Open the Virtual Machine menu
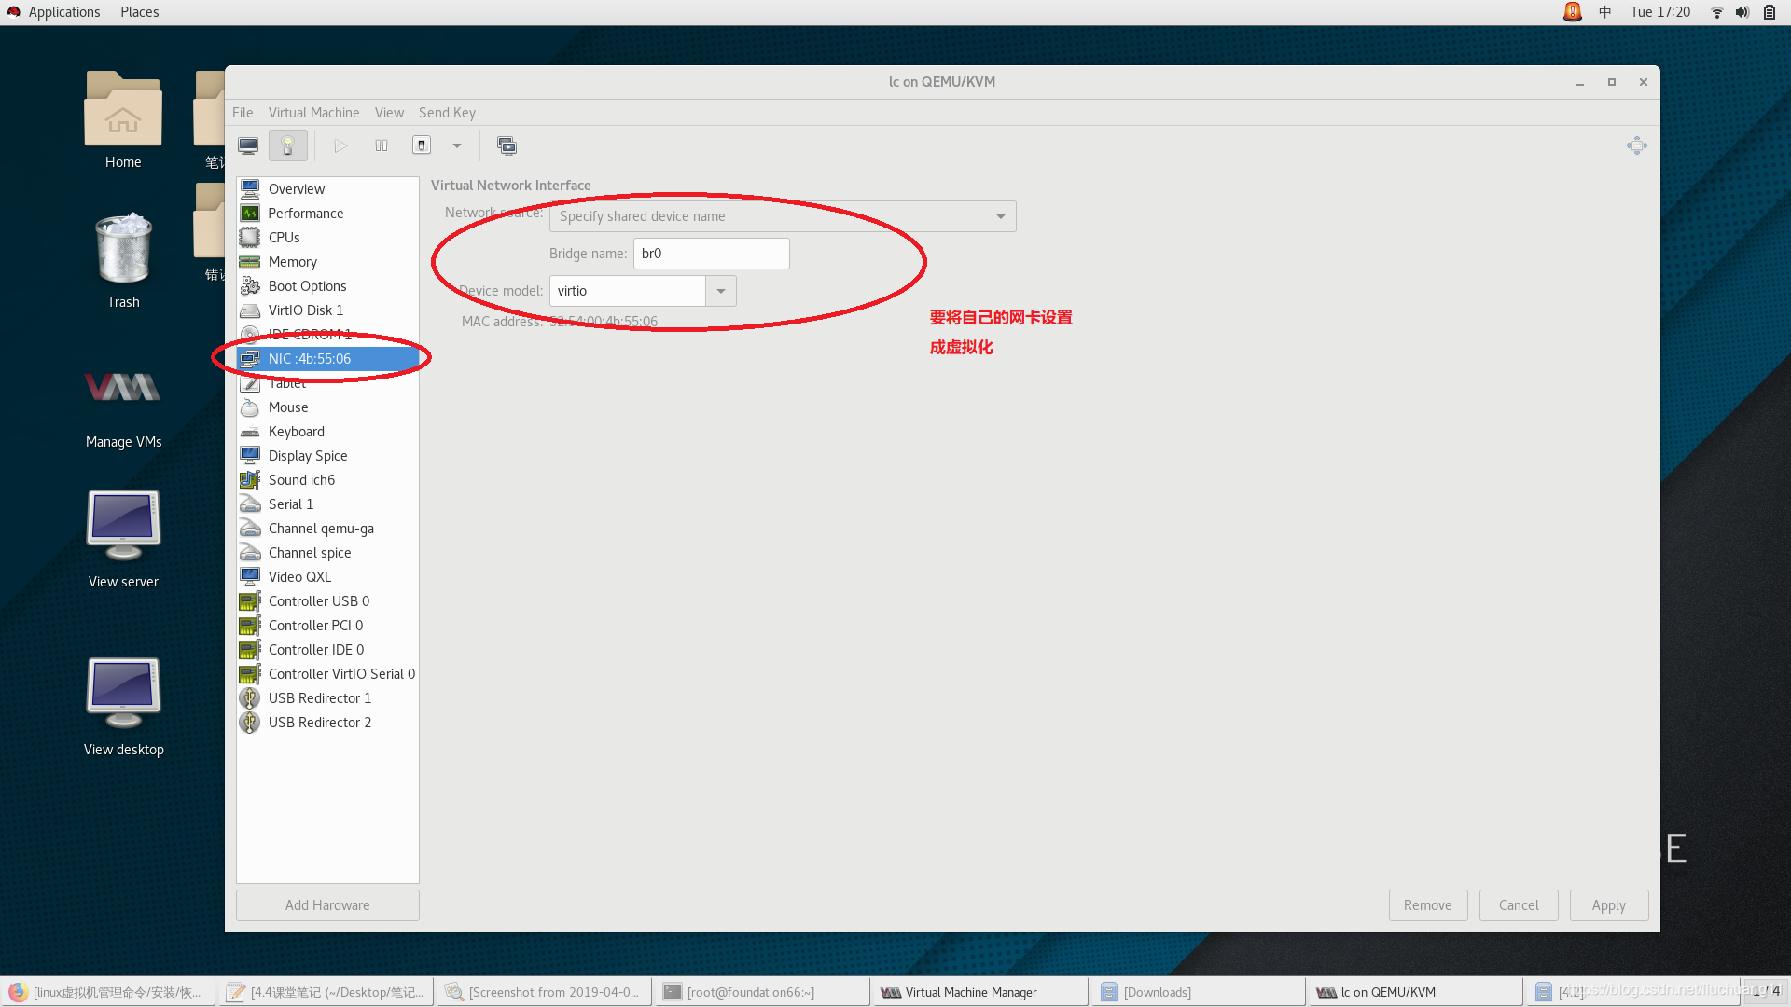 tap(313, 113)
